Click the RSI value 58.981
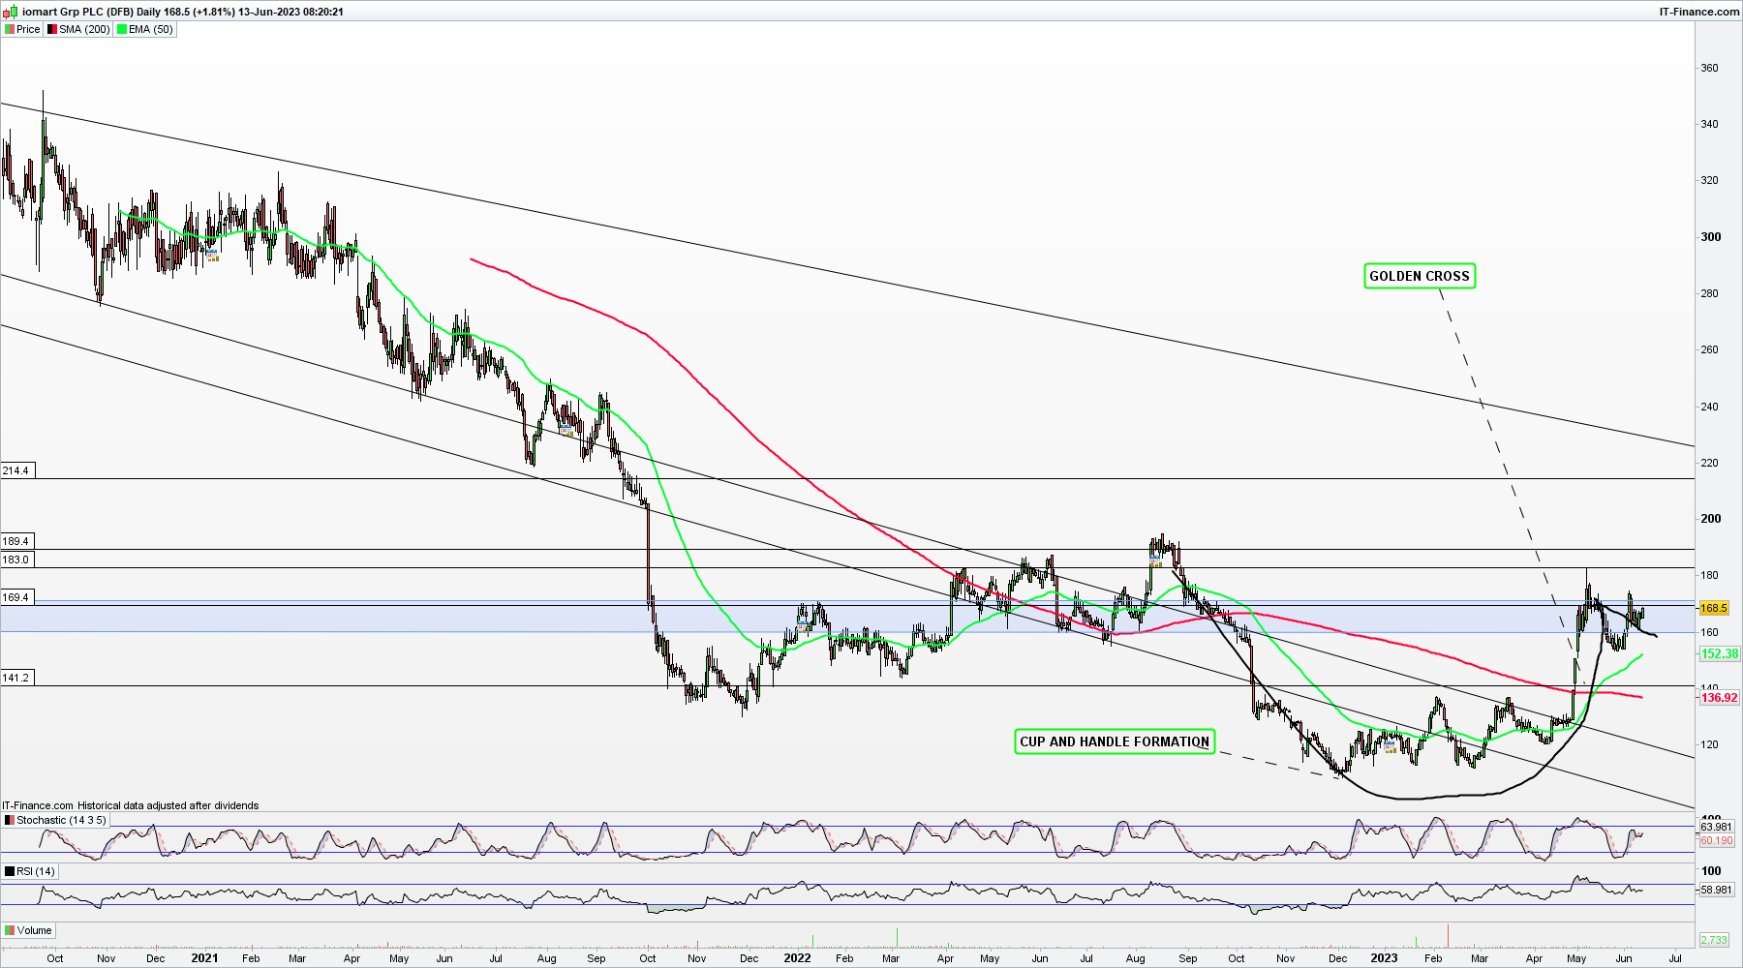This screenshot has height=968, width=1743. coord(1717,890)
